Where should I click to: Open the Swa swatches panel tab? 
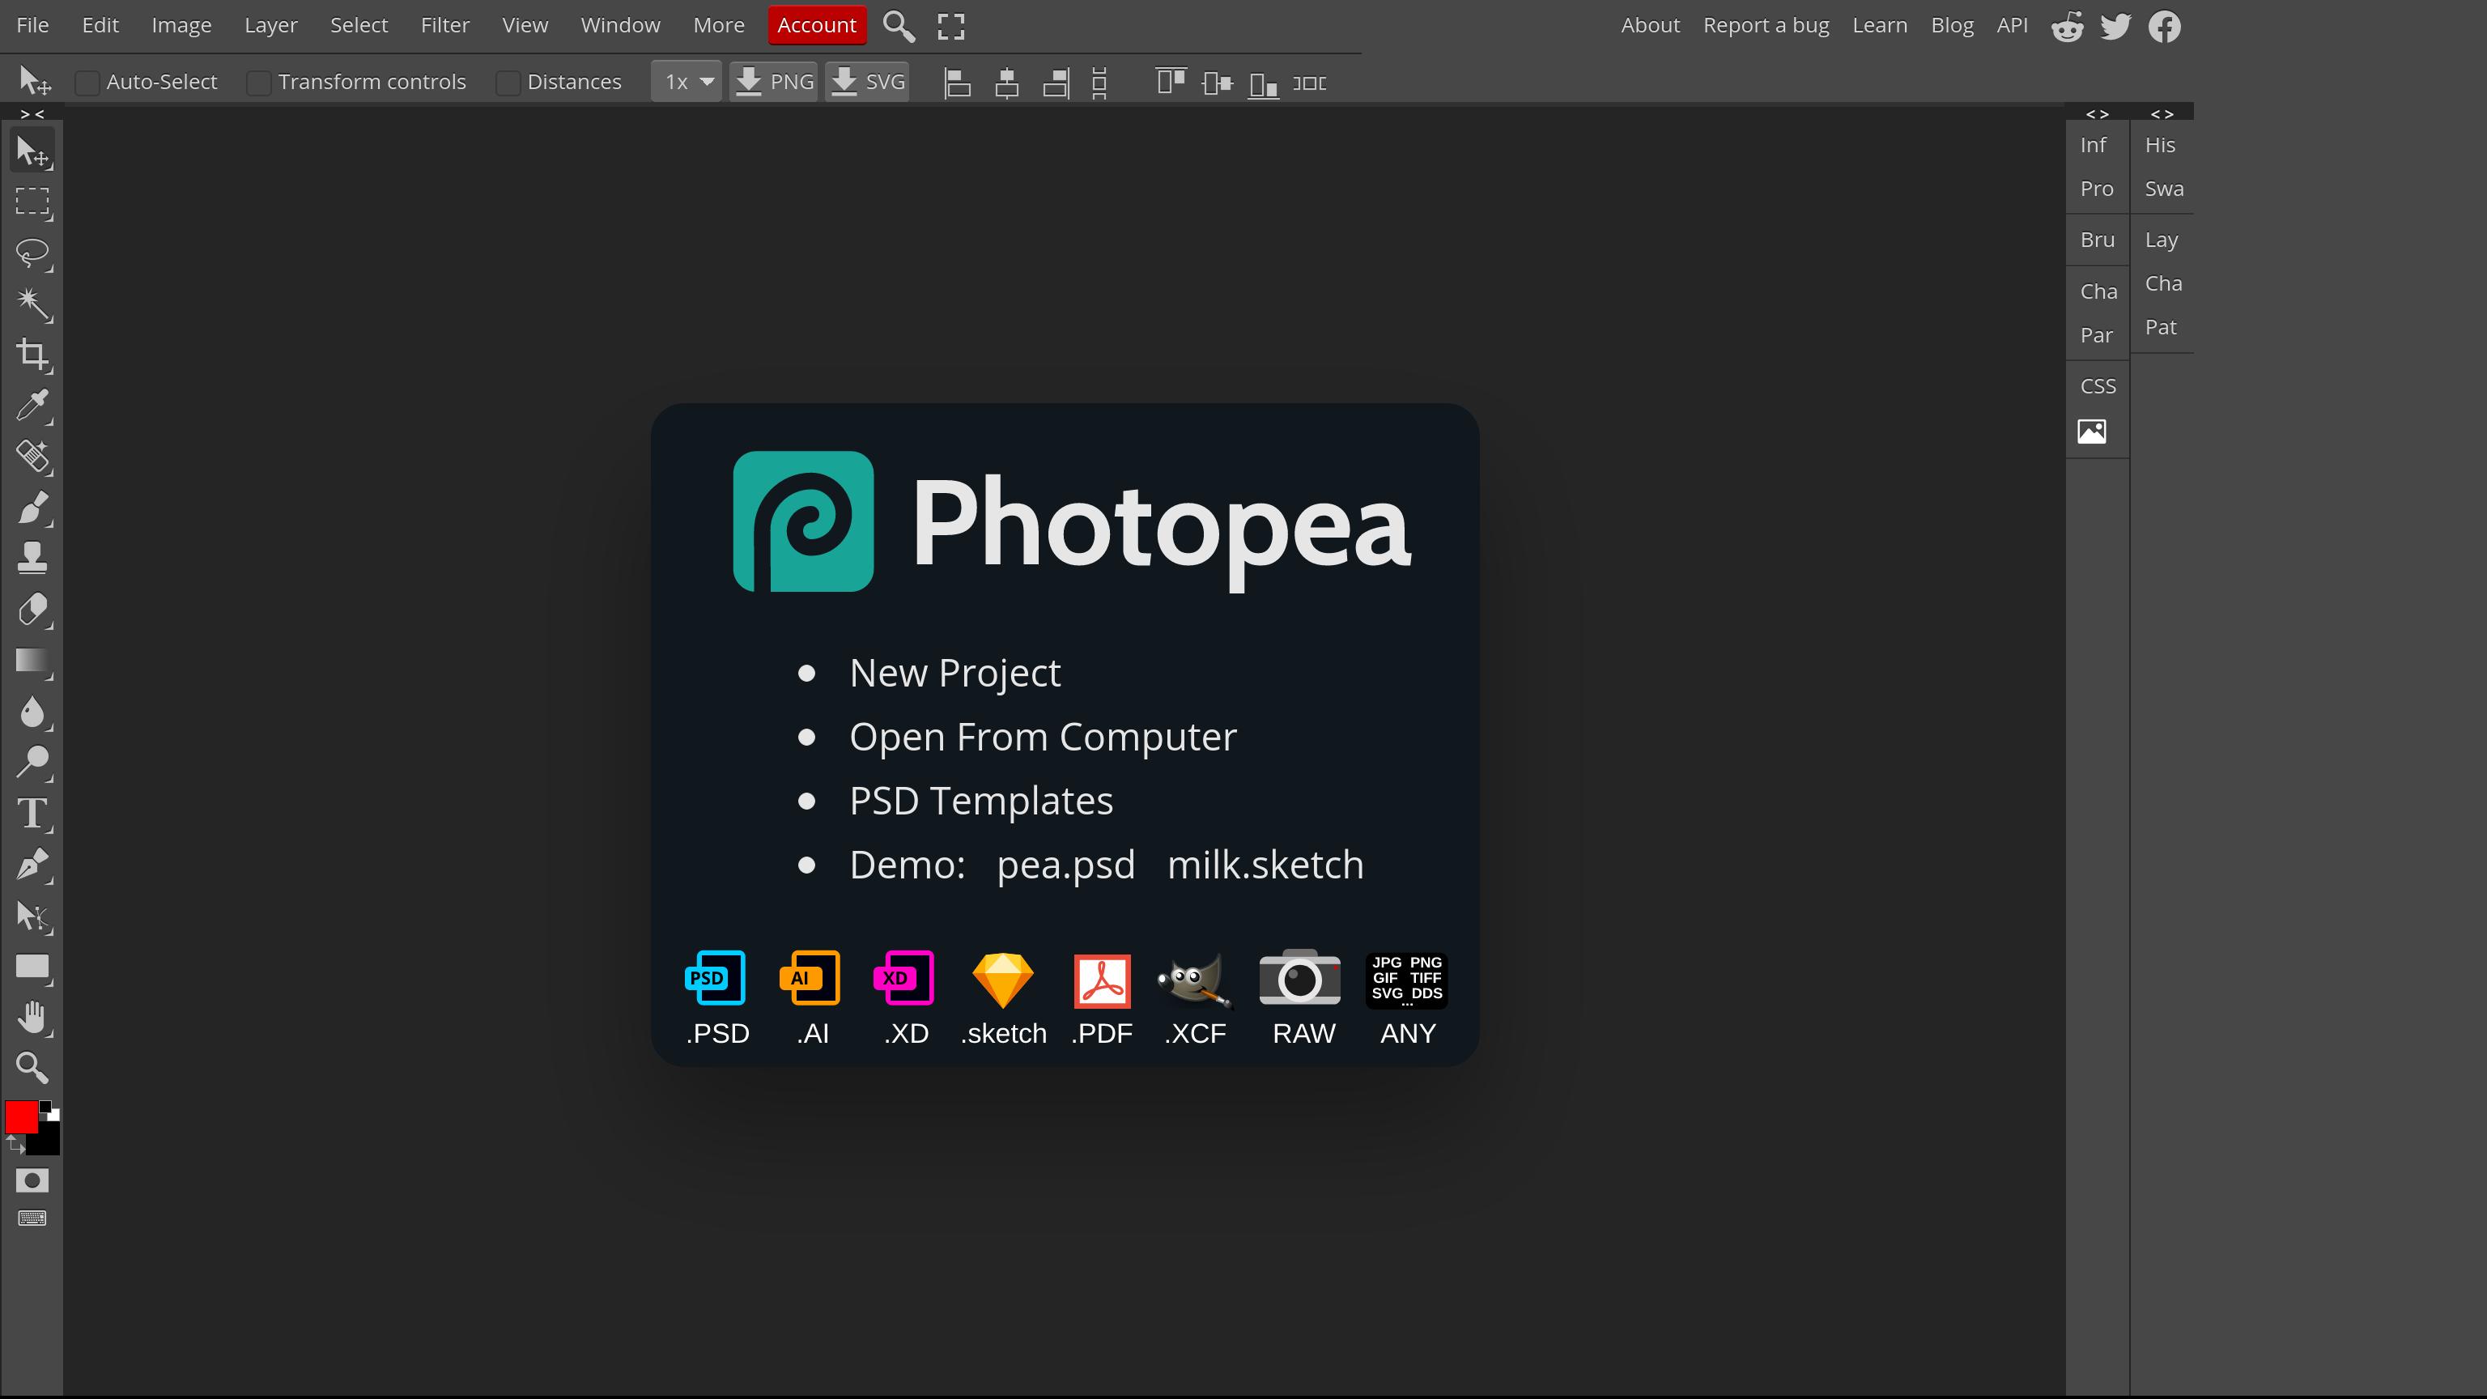tap(2163, 189)
